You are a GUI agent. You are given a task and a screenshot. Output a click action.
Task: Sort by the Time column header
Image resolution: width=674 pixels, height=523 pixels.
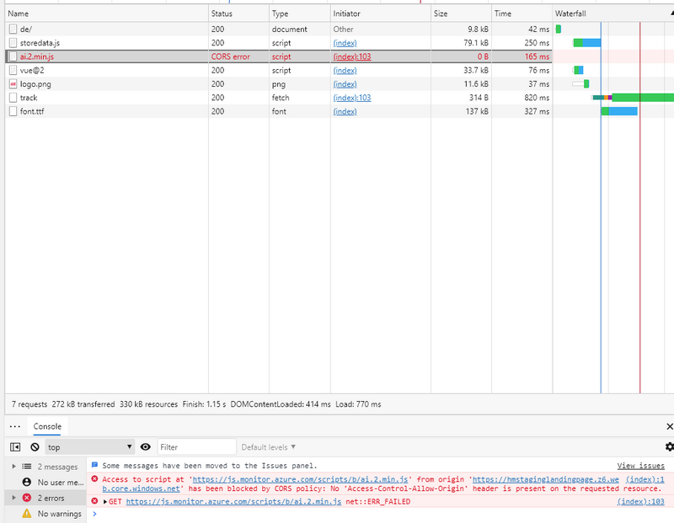point(522,13)
